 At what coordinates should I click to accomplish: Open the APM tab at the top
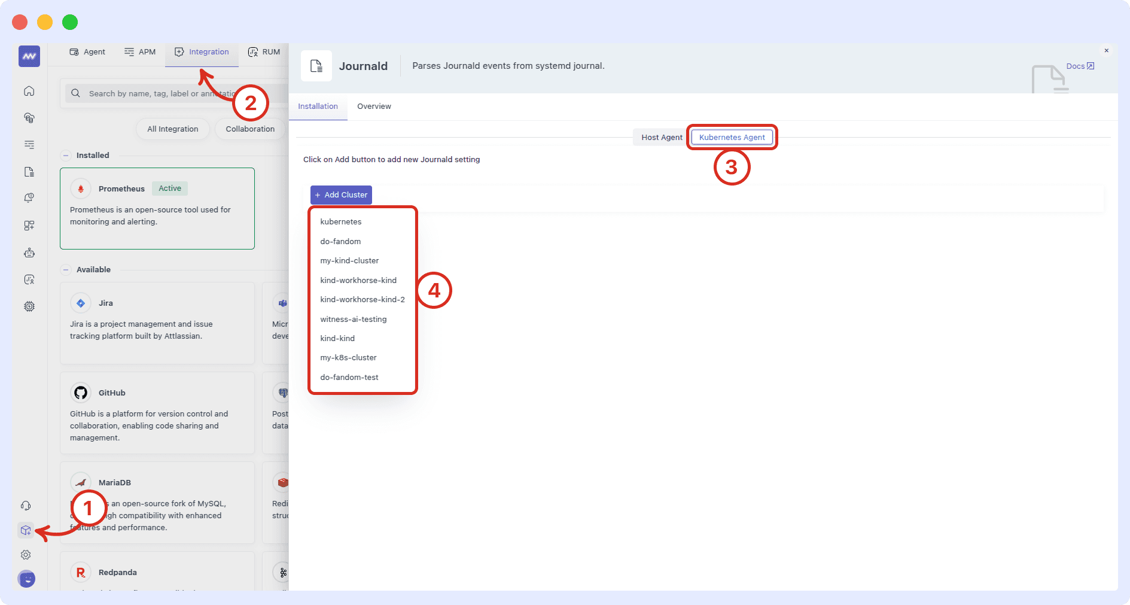tap(139, 51)
